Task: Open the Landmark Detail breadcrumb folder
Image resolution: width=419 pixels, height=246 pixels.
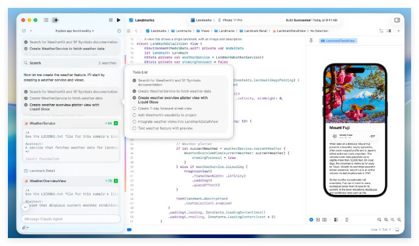Action: click(253, 31)
